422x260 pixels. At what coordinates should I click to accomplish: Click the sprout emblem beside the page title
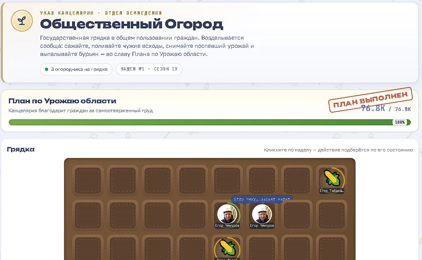point(22,21)
